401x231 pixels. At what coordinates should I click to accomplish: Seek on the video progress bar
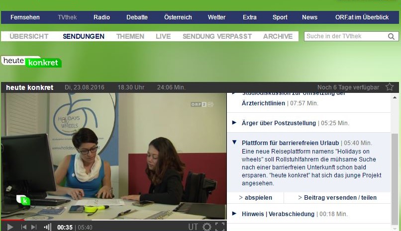click(x=113, y=220)
